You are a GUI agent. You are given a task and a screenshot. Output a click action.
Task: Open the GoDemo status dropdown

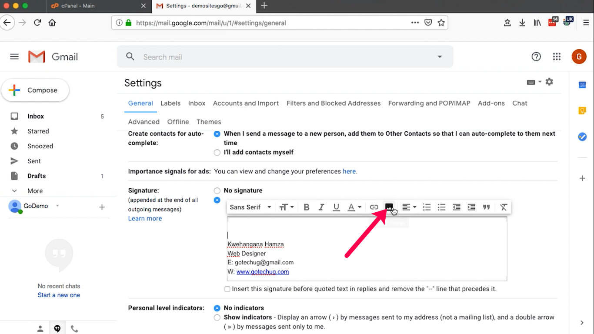pyautogui.click(x=57, y=206)
